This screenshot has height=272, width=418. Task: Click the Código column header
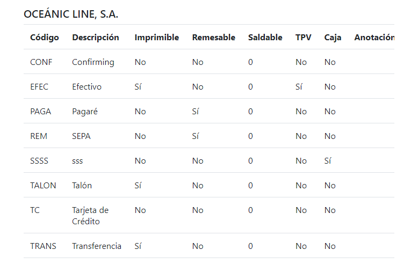[45, 38]
